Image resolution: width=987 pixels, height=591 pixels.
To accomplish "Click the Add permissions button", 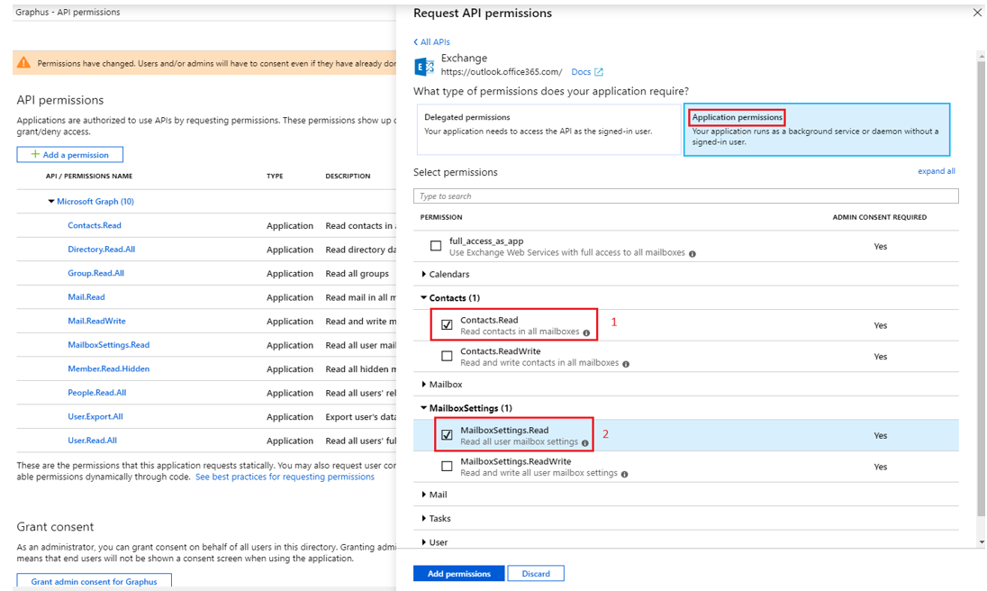I will click(459, 573).
